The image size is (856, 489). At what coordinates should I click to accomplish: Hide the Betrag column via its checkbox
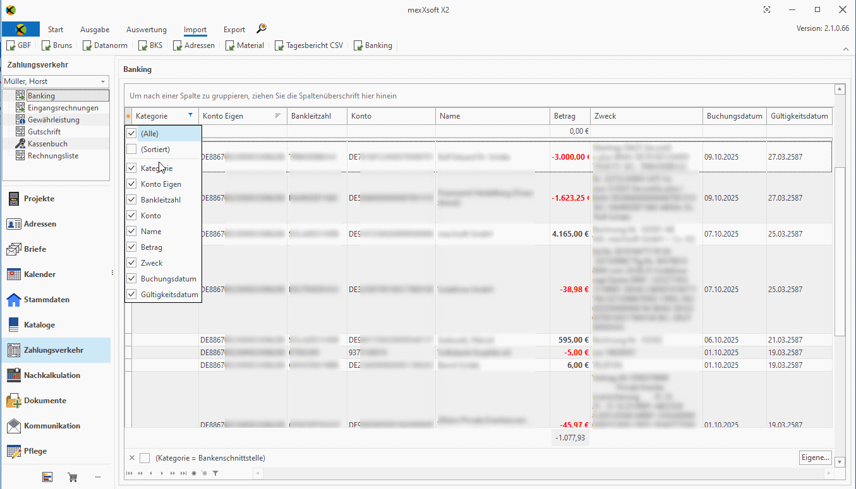pyautogui.click(x=131, y=247)
